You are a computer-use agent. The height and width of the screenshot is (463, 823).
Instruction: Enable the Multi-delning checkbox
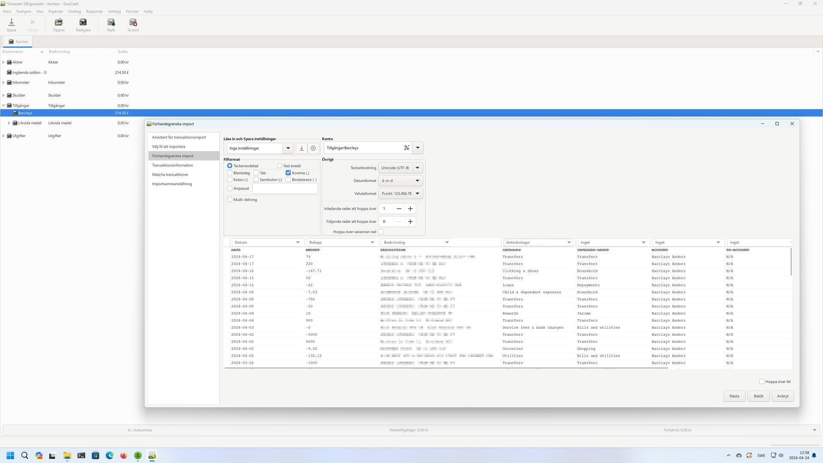(x=230, y=200)
